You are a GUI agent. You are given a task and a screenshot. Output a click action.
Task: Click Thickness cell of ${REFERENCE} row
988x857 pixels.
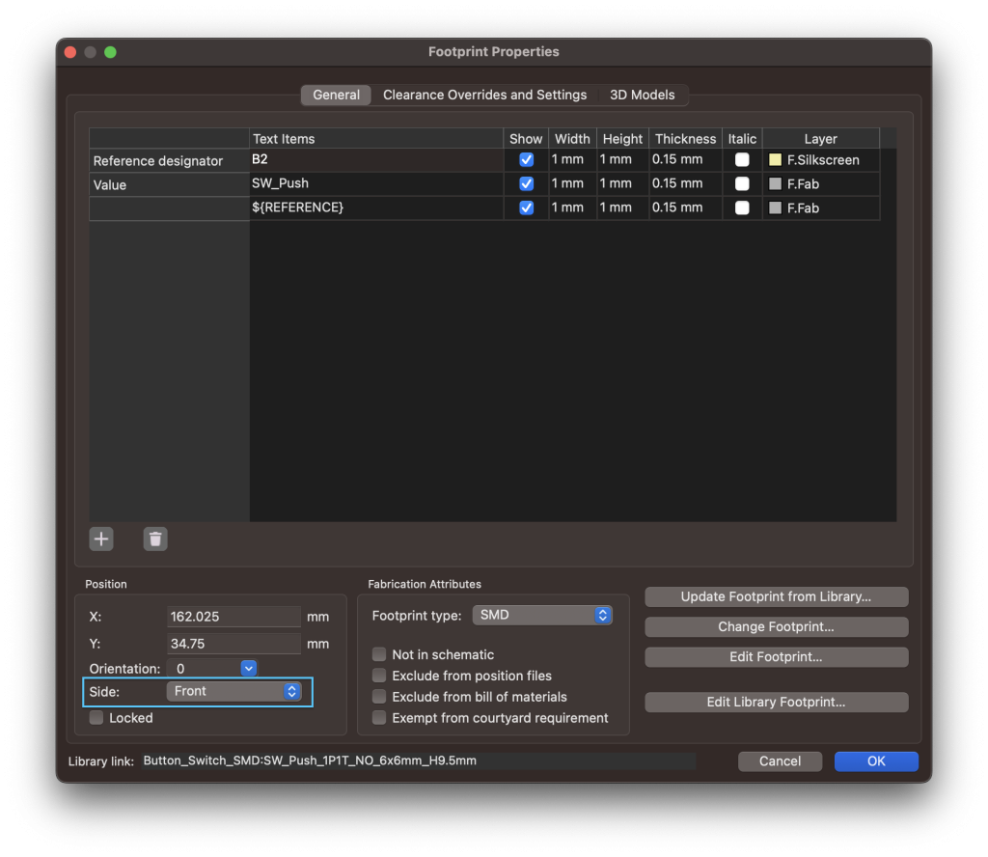[x=686, y=207]
